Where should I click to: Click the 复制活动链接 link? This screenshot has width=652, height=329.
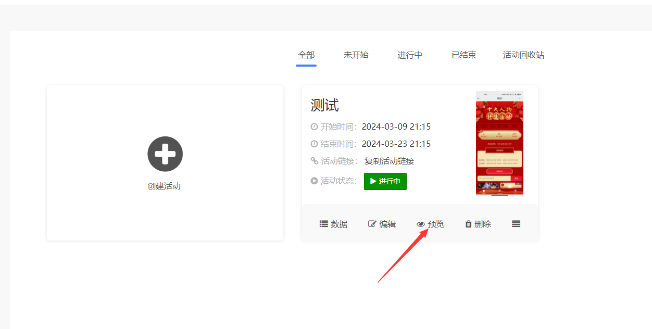390,161
